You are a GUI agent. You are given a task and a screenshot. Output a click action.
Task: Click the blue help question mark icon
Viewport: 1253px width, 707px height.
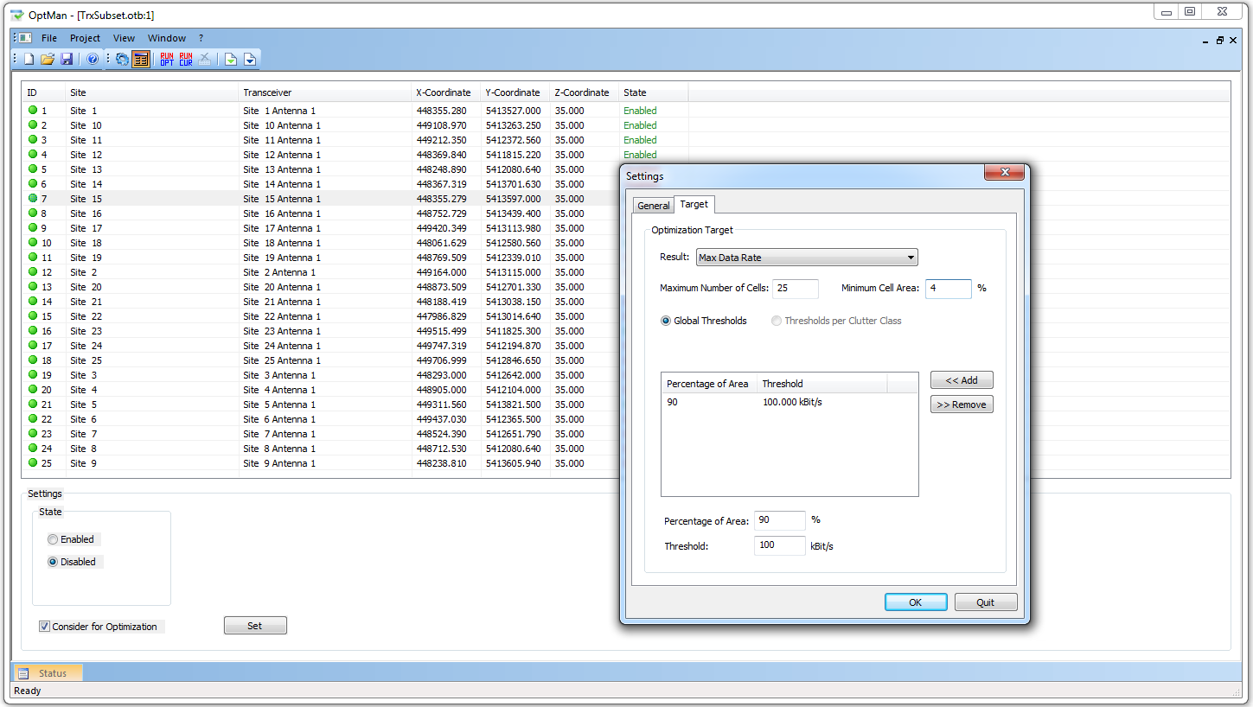coord(93,60)
